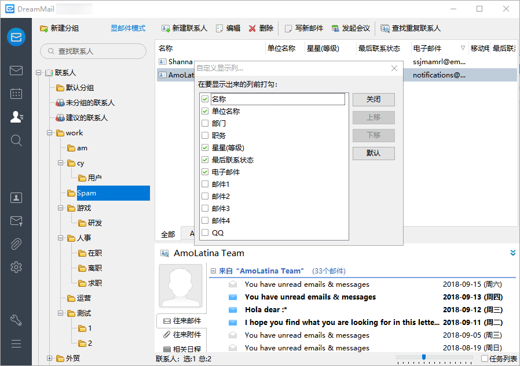
Task: Click the 显邮件模式 link
Action: click(128, 28)
